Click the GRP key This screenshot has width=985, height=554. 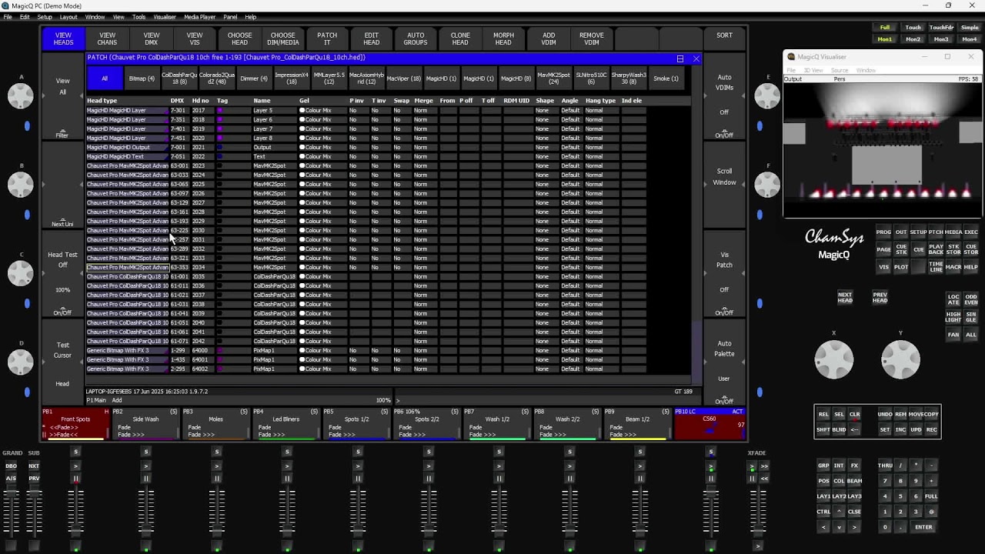pos(823,466)
